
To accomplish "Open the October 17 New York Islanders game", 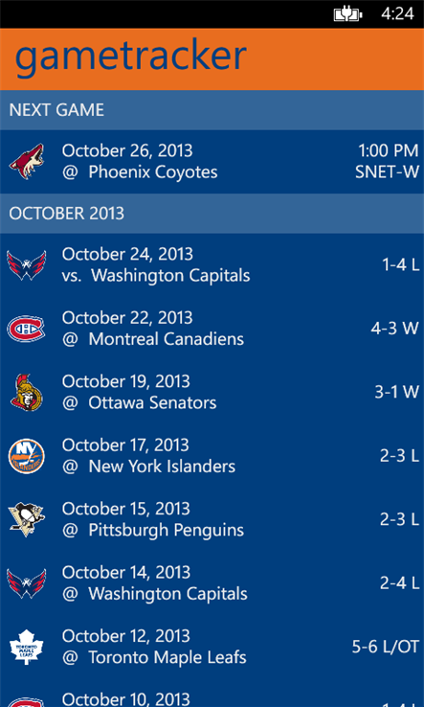I will click(212, 456).
